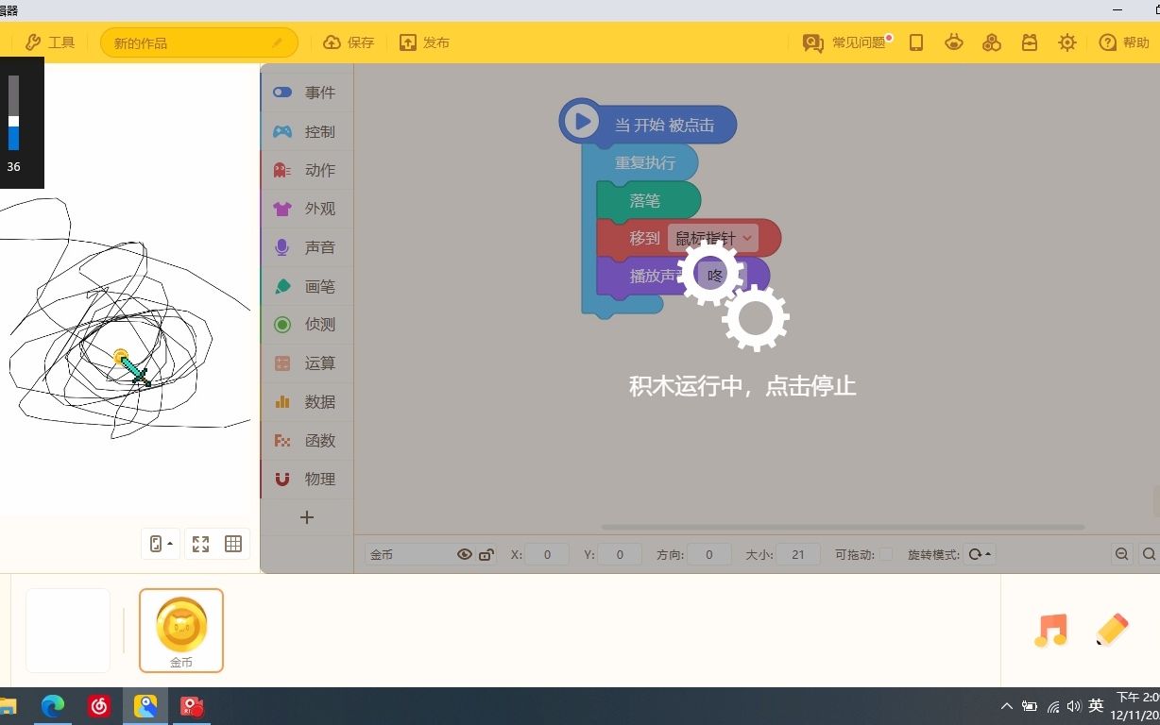Open the backpack icon in the top toolbar
This screenshot has height=725, width=1160.
tap(1030, 42)
